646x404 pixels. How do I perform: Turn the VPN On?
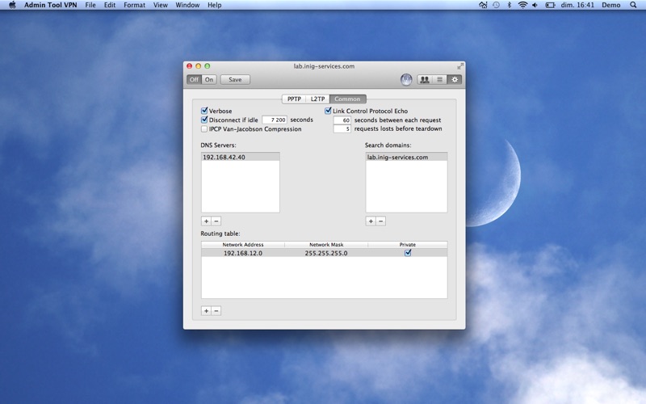(x=209, y=79)
